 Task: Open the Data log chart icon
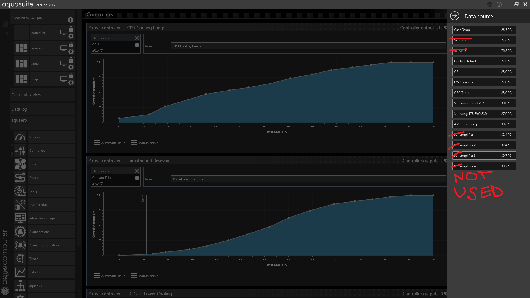pyautogui.click(x=20, y=272)
